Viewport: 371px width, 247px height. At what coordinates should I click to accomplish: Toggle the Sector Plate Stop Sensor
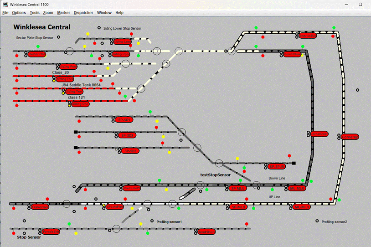(x=58, y=37)
